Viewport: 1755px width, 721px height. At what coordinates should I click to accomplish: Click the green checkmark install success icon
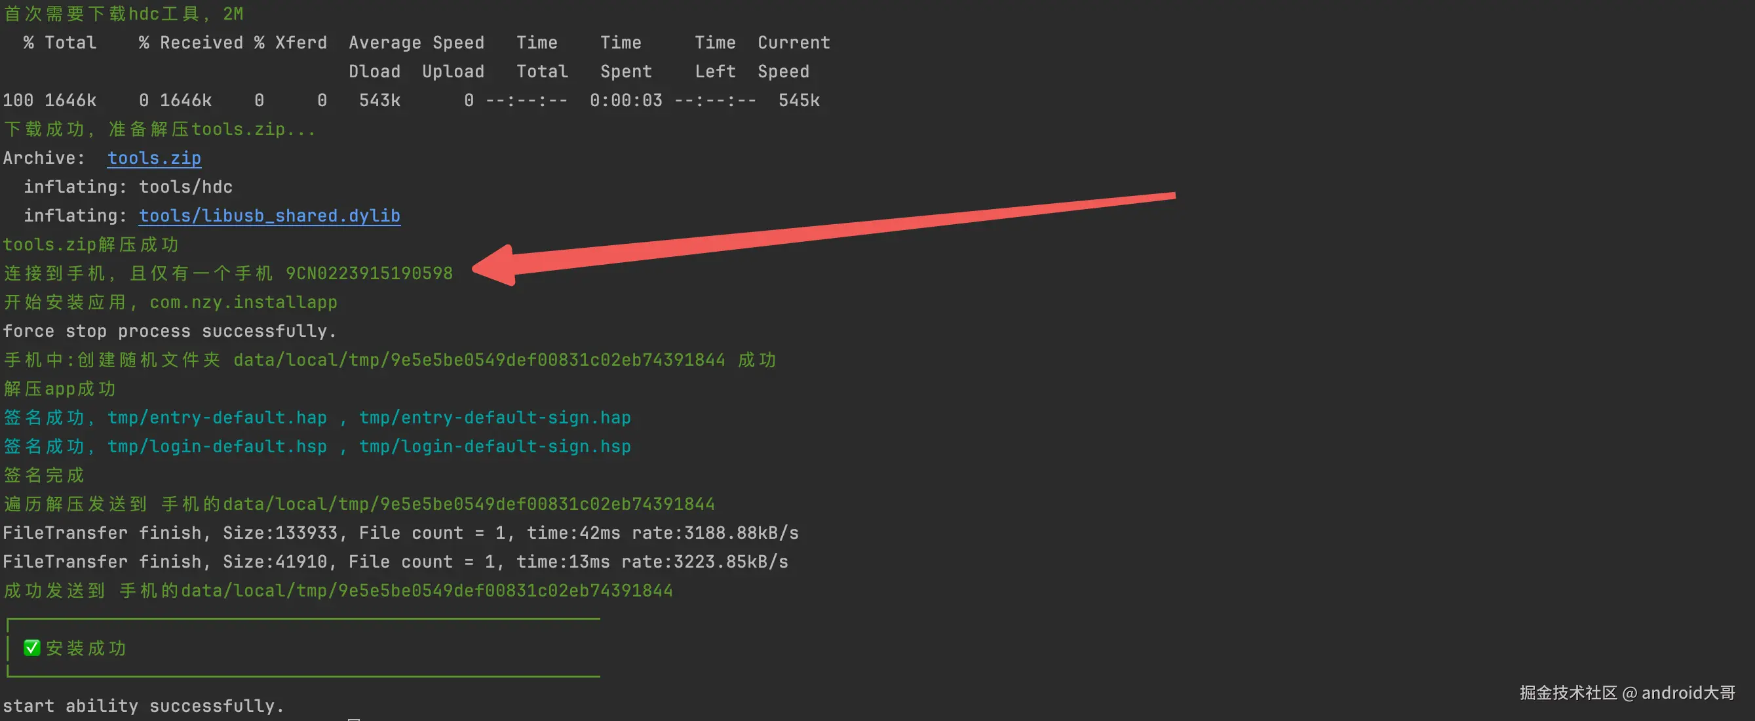(x=32, y=648)
